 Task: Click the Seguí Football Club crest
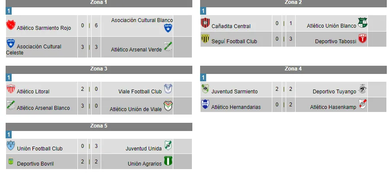point(205,39)
